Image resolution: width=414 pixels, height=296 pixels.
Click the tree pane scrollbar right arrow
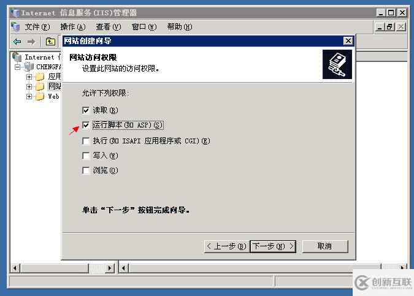(x=110, y=268)
